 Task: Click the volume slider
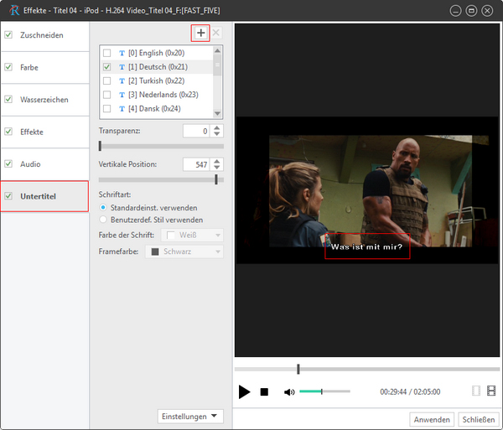tap(324, 391)
